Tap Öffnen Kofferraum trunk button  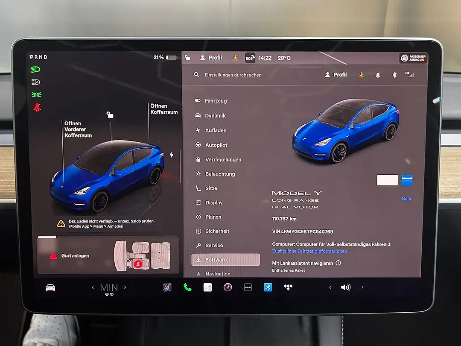coord(164,109)
